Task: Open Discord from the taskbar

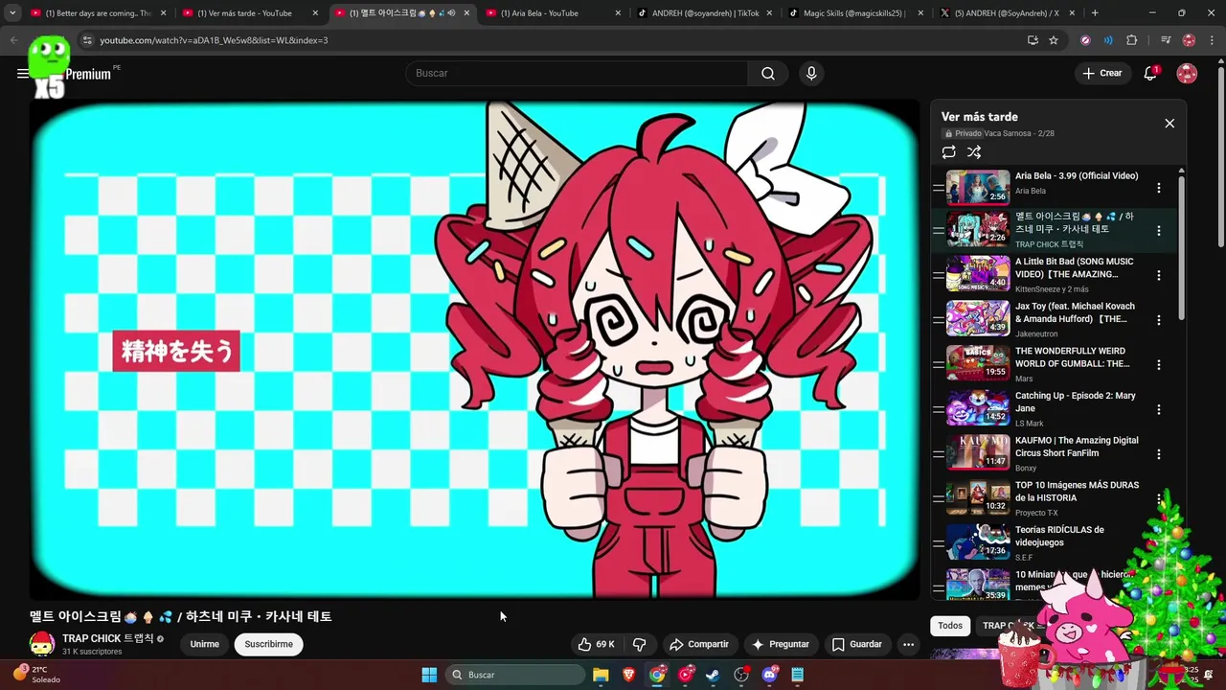Action: point(769,675)
